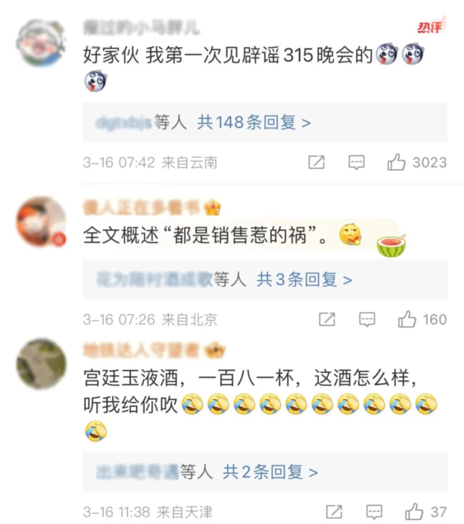Open first commenter's avatar profile

(41, 43)
